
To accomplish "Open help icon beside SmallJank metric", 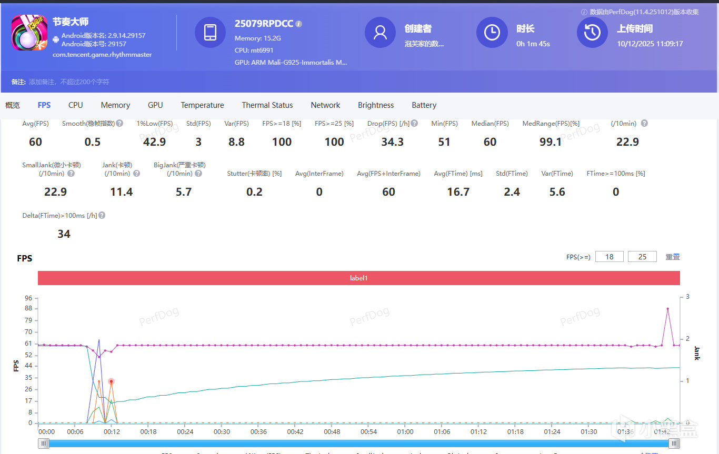I will click(x=71, y=174).
